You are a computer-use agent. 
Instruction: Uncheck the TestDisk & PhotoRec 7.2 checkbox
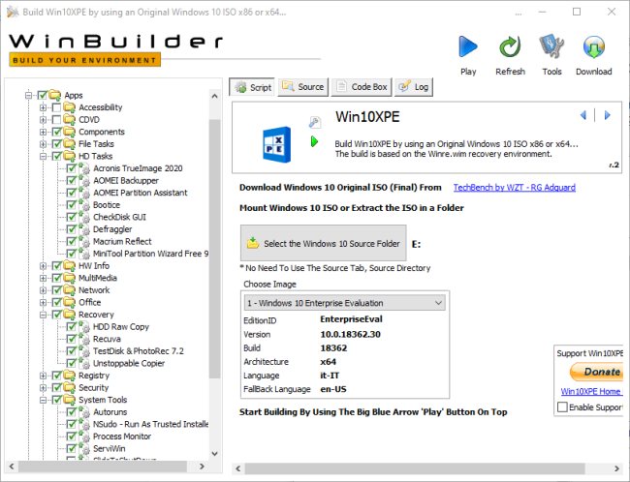click(x=71, y=351)
